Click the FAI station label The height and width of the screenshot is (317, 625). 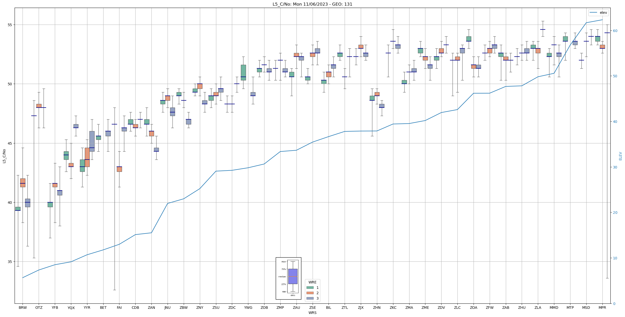(119, 308)
